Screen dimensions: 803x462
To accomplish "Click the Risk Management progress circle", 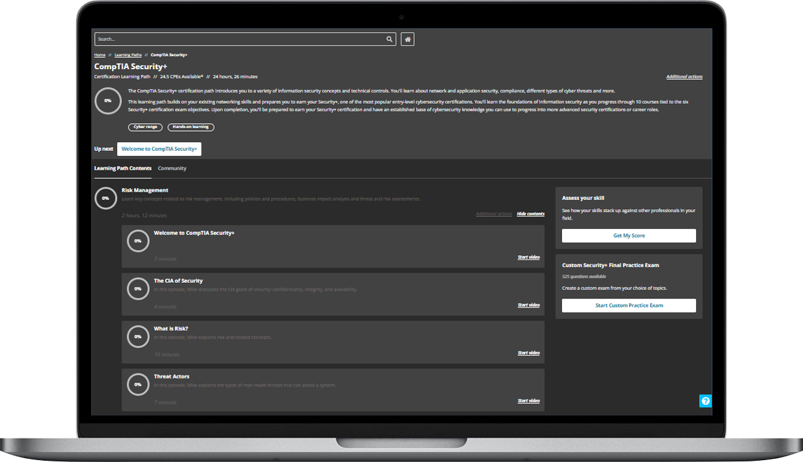I will pyautogui.click(x=105, y=198).
